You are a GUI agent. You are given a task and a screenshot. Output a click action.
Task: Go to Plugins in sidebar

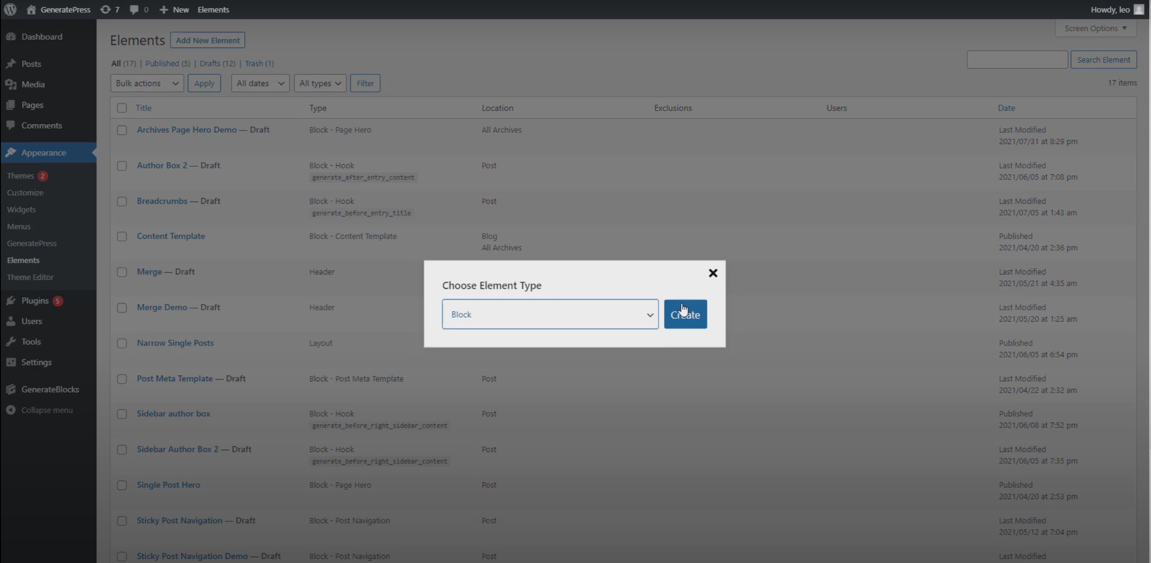pyautogui.click(x=34, y=301)
